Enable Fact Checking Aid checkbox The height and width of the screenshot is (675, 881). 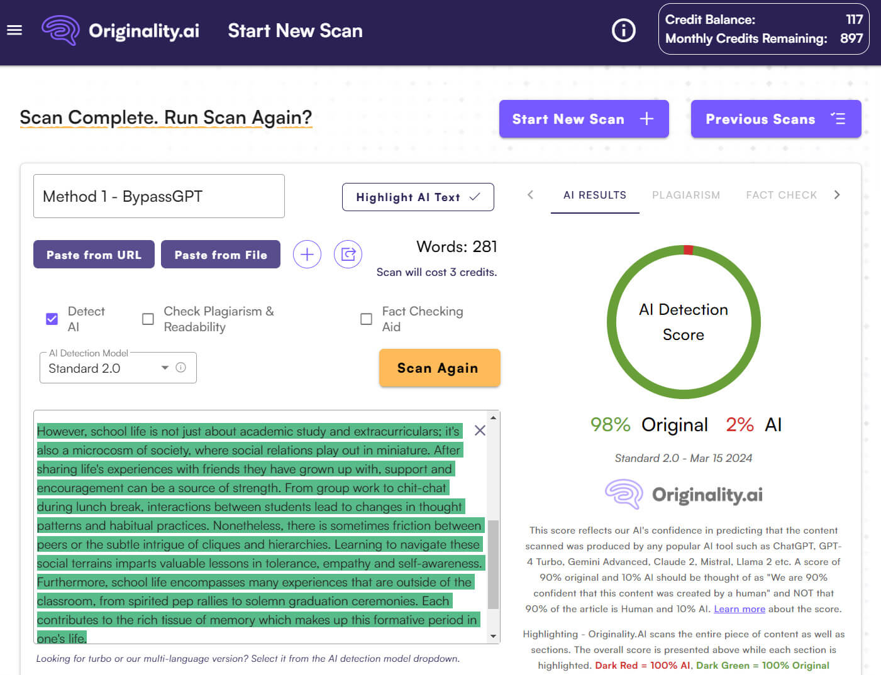click(x=366, y=319)
